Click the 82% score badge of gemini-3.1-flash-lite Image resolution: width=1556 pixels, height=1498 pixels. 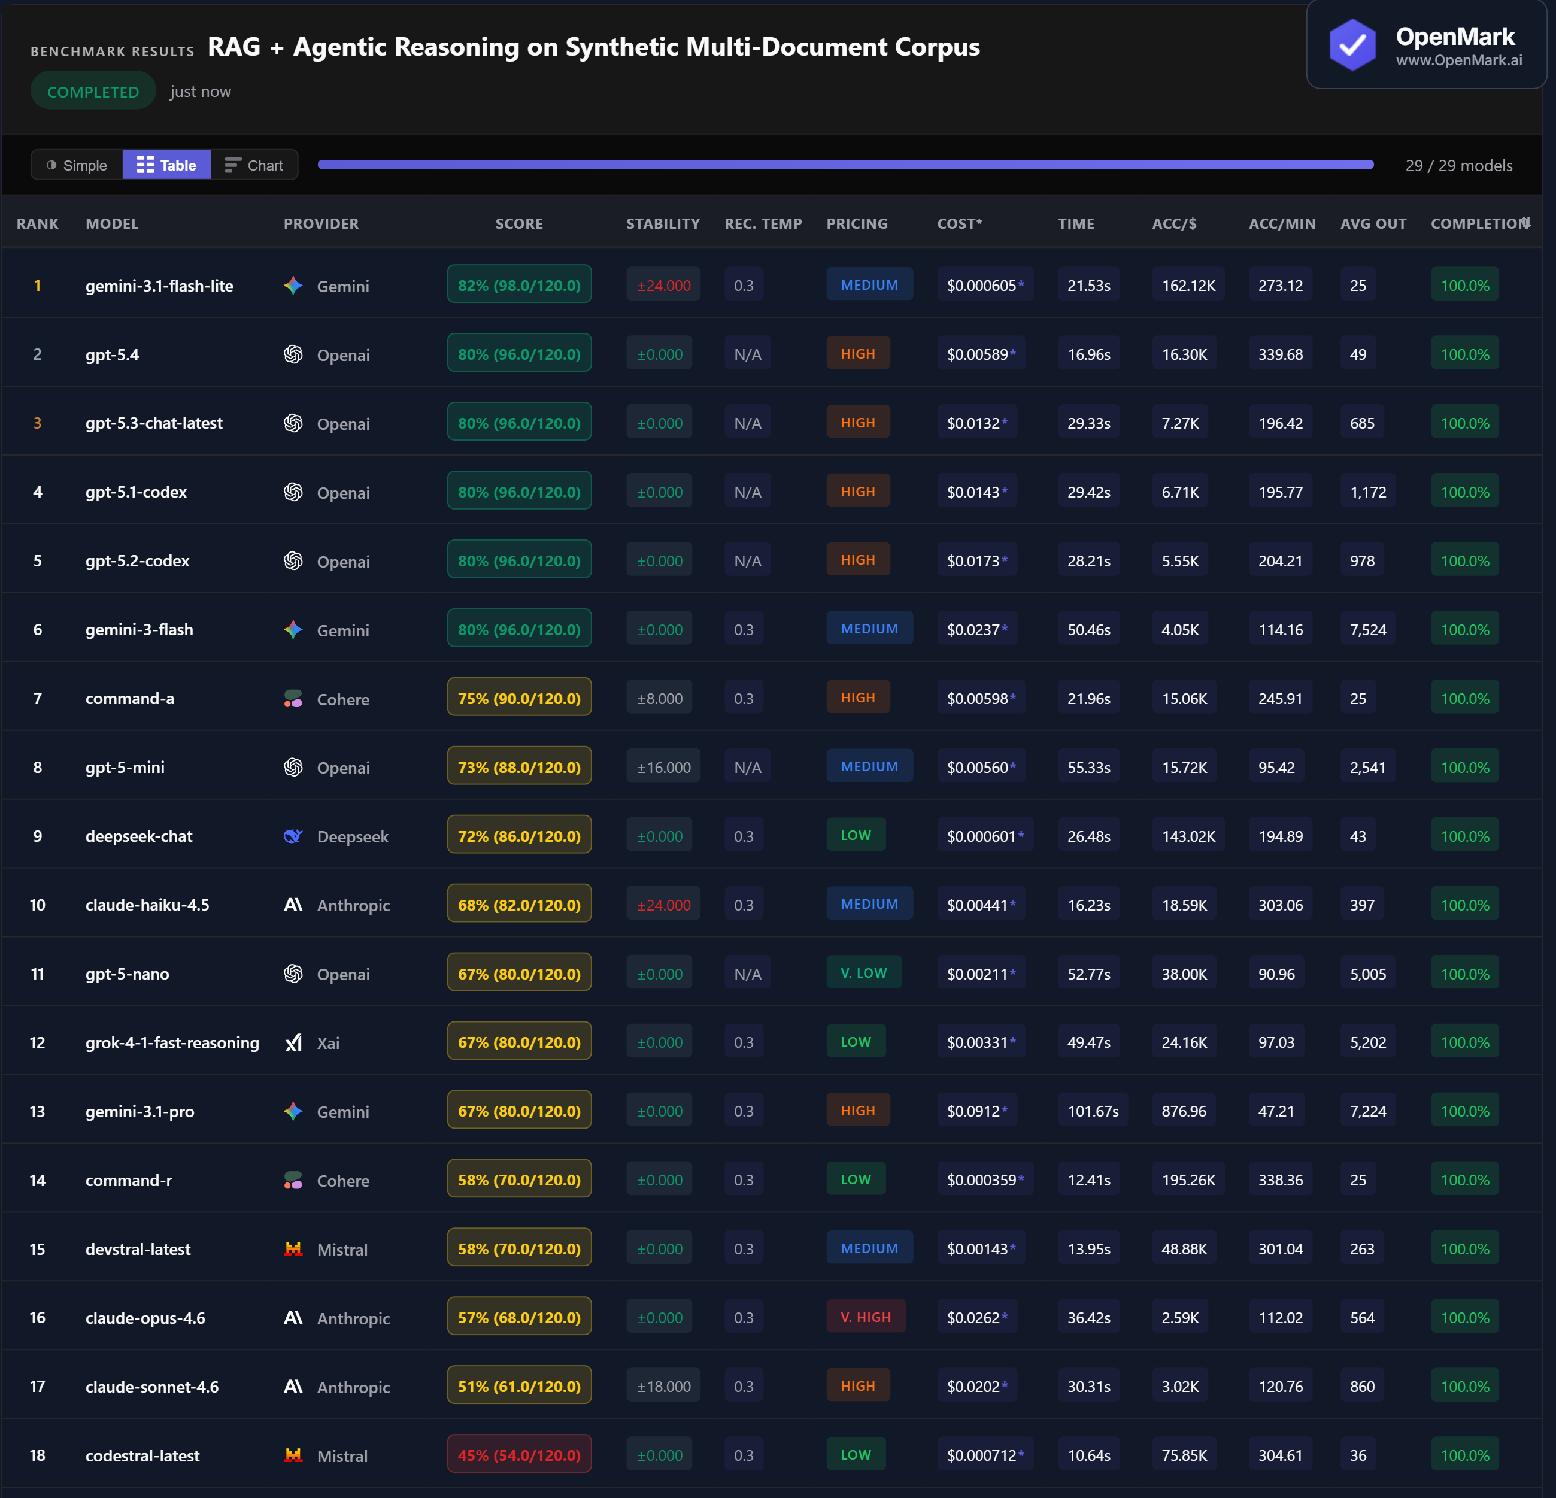[519, 285]
